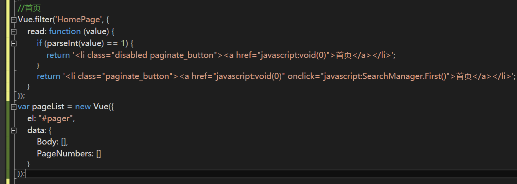
Task: Click the parseInt call in the if
Action: click(x=63, y=43)
